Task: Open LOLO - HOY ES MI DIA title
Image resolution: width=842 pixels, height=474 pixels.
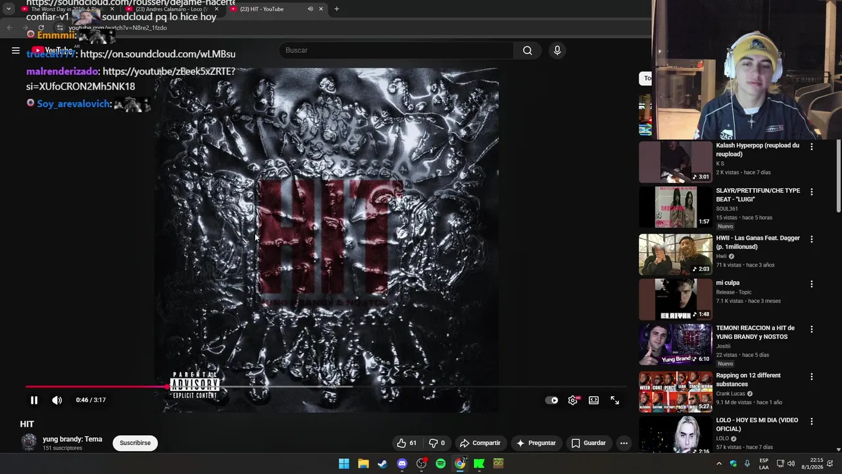Action: 756,424
